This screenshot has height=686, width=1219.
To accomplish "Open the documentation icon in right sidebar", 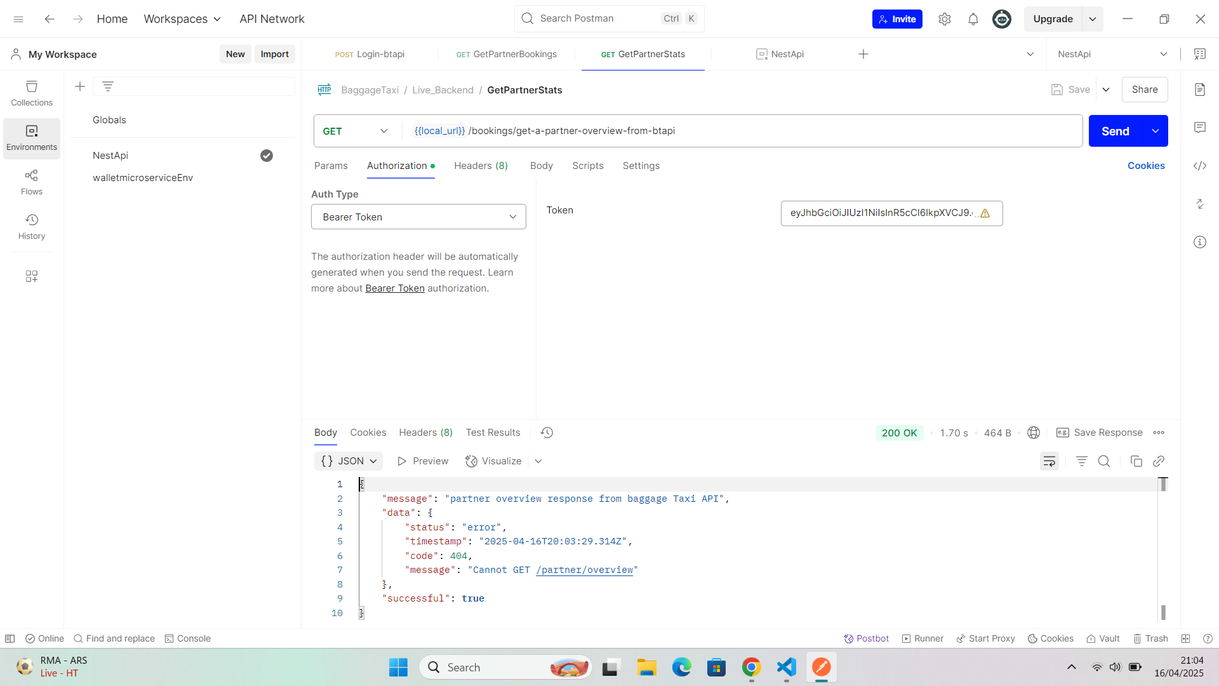I will (x=1200, y=90).
